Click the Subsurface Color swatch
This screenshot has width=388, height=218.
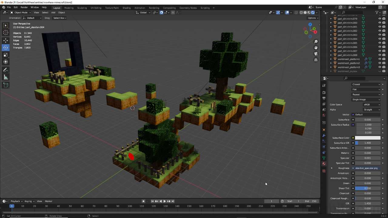(x=368, y=138)
